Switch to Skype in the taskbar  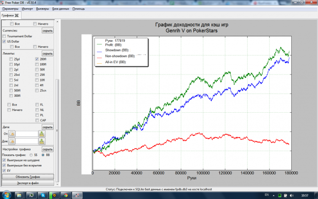(43, 195)
